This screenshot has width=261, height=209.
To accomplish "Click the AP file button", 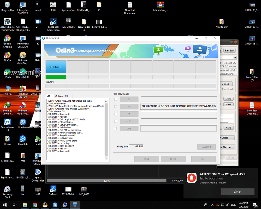I will [129, 107].
